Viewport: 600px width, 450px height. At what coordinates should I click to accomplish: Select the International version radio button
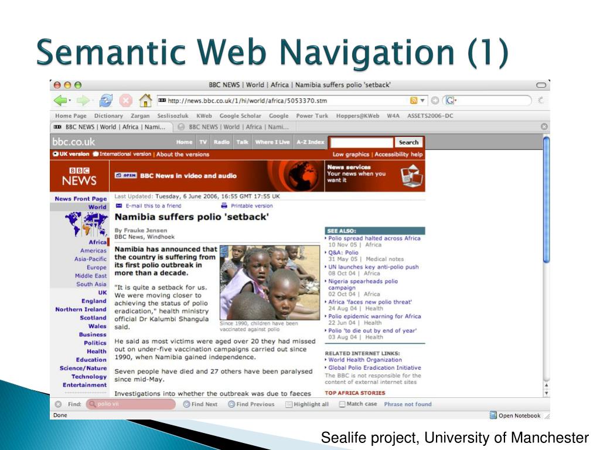tap(96, 155)
